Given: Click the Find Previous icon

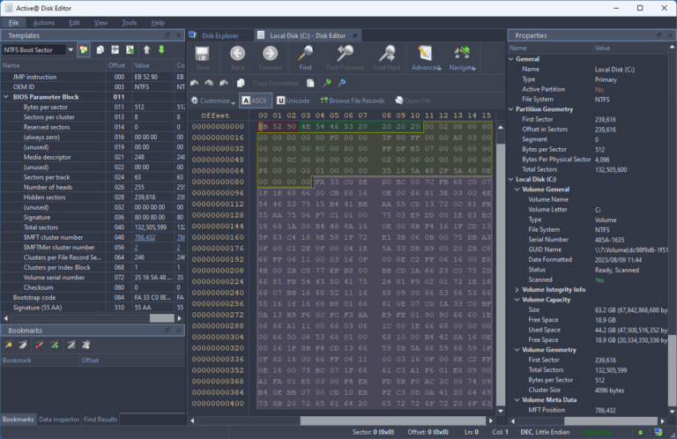Looking at the screenshot, I should coord(345,54).
